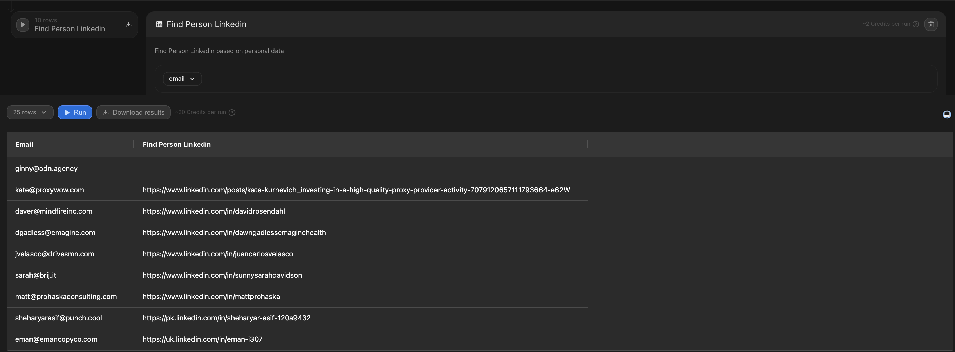This screenshot has height=352, width=955.
Task: Select the Find Person Linkedin column header
Action: pos(360,144)
